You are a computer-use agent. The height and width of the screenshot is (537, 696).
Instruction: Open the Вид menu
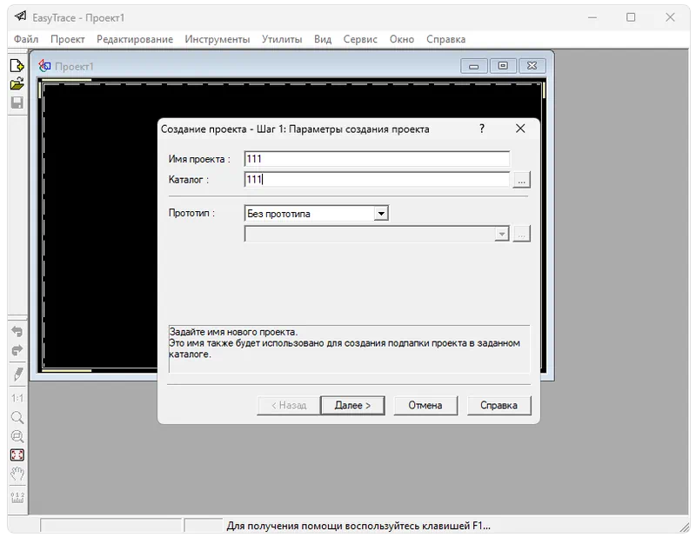coord(323,39)
